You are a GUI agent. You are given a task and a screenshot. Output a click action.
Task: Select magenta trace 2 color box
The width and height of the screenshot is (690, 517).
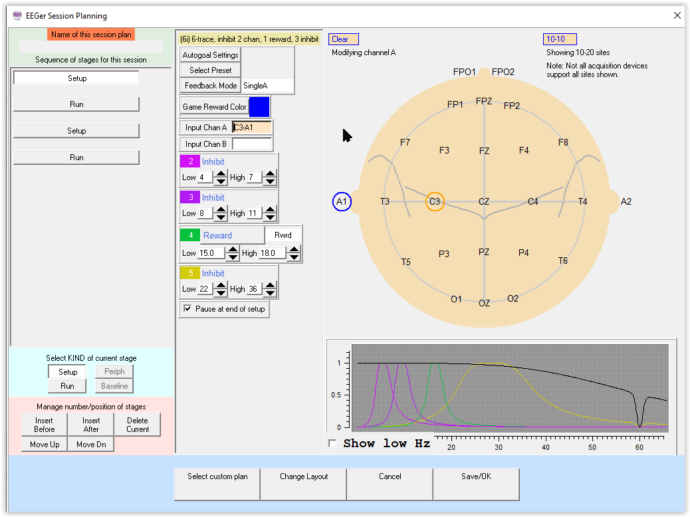[x=190, y=161]
